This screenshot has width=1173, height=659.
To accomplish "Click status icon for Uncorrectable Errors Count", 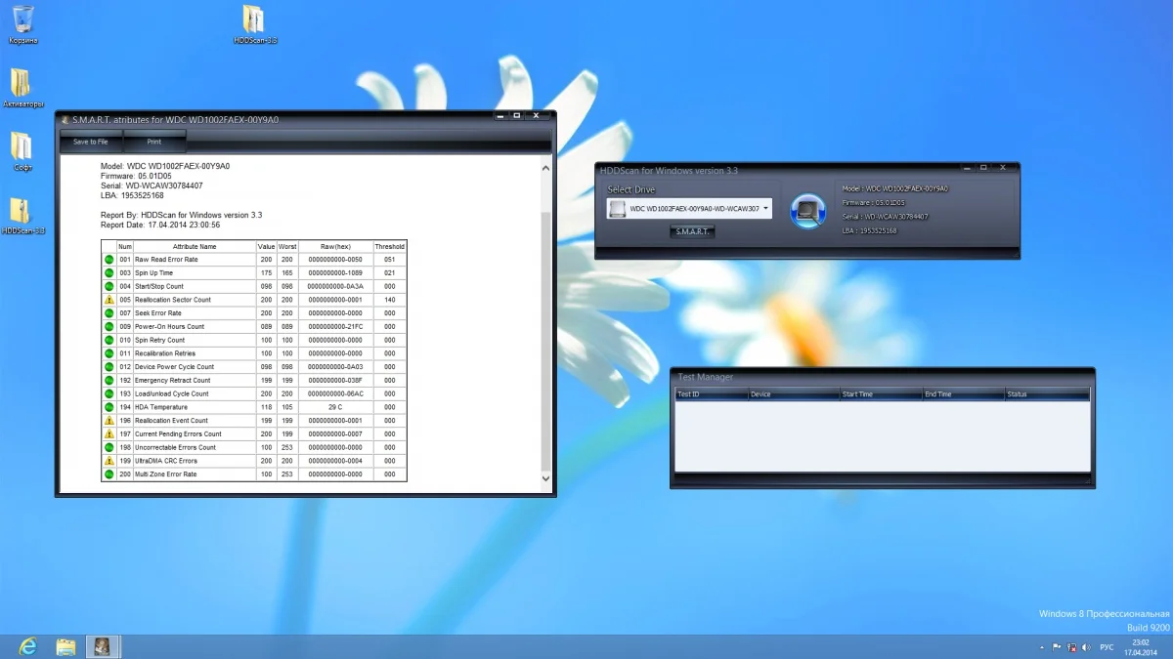I will coord(109,447).
